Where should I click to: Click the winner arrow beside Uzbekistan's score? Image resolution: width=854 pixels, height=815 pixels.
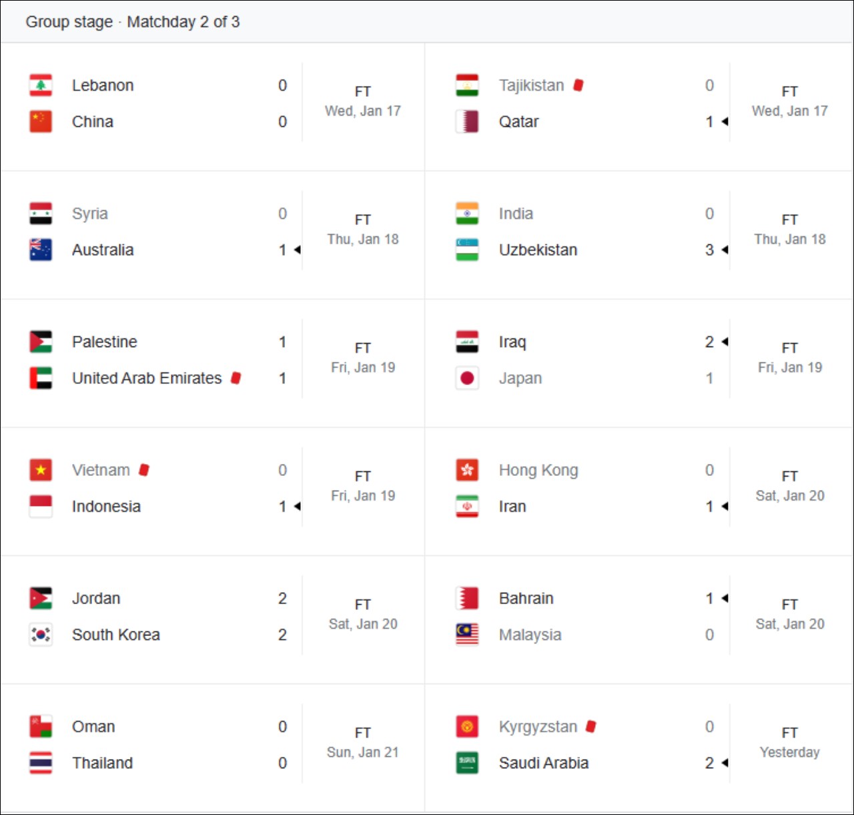click(725, 250)
